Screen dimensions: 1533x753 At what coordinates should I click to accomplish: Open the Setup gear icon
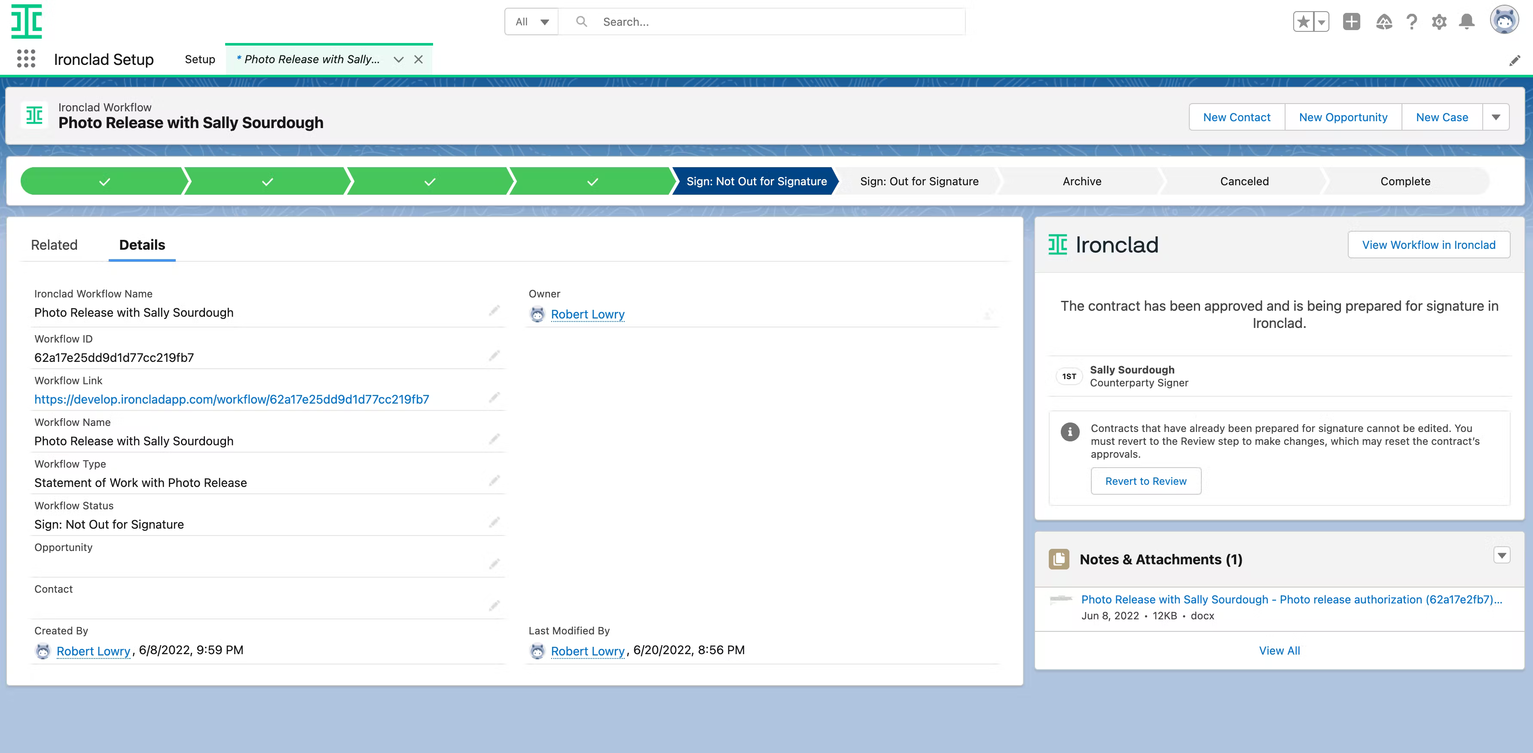(x=1439, y=22)
